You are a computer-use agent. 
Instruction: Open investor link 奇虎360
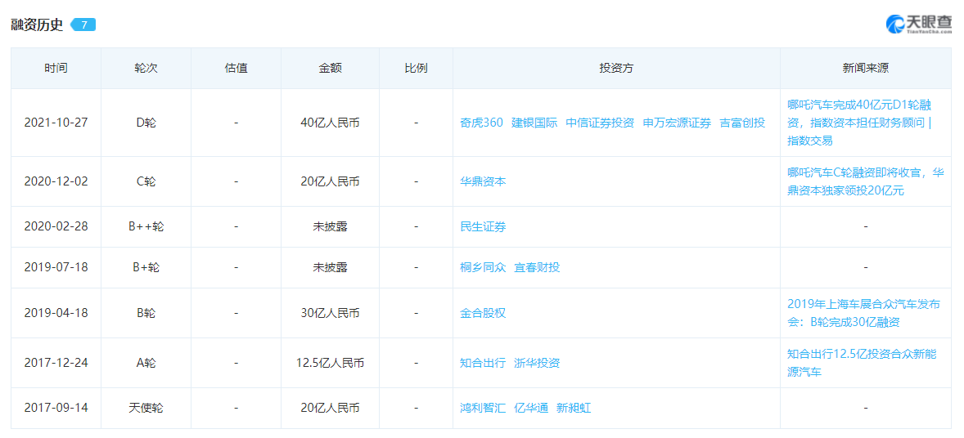[x=481, y=123]
